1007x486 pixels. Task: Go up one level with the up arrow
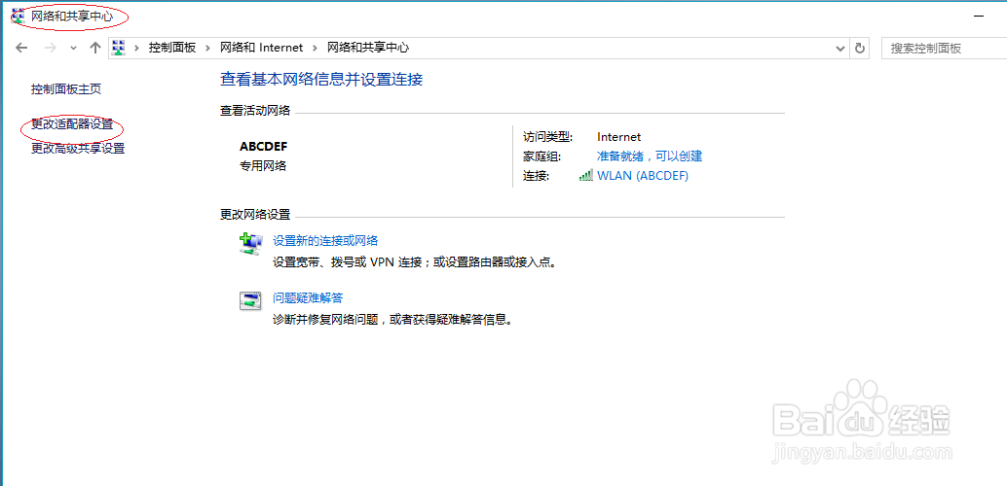coord(95,48)
